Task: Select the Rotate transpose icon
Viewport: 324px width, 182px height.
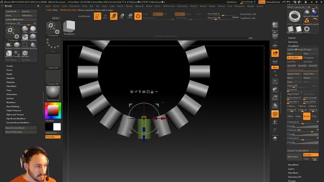Action: click(130, 16)
